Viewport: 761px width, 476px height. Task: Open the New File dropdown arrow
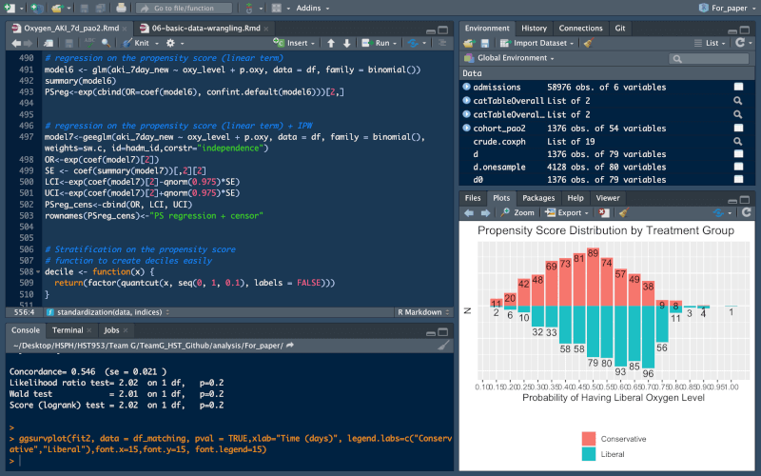coord(21,9)
